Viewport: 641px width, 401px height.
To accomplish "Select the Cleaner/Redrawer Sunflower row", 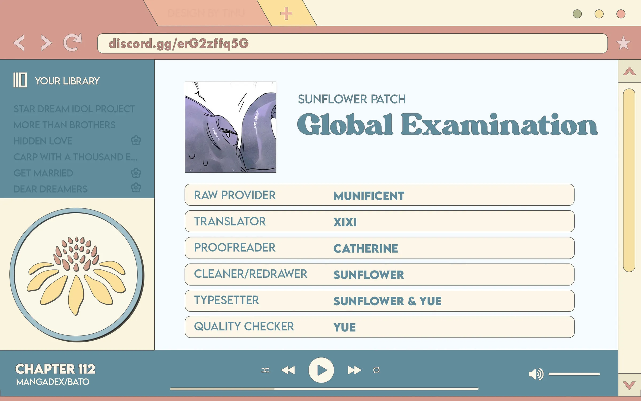I will 380,274.
